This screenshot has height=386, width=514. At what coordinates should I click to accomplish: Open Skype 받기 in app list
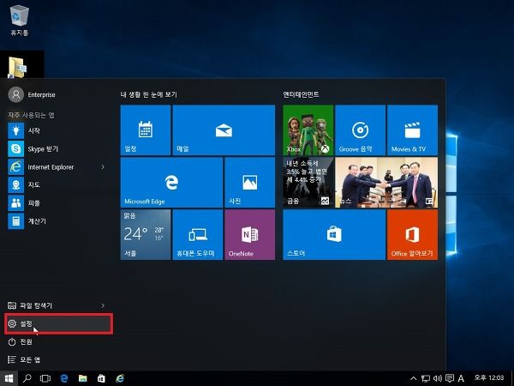pyautogui.click(x=57, y=148)
